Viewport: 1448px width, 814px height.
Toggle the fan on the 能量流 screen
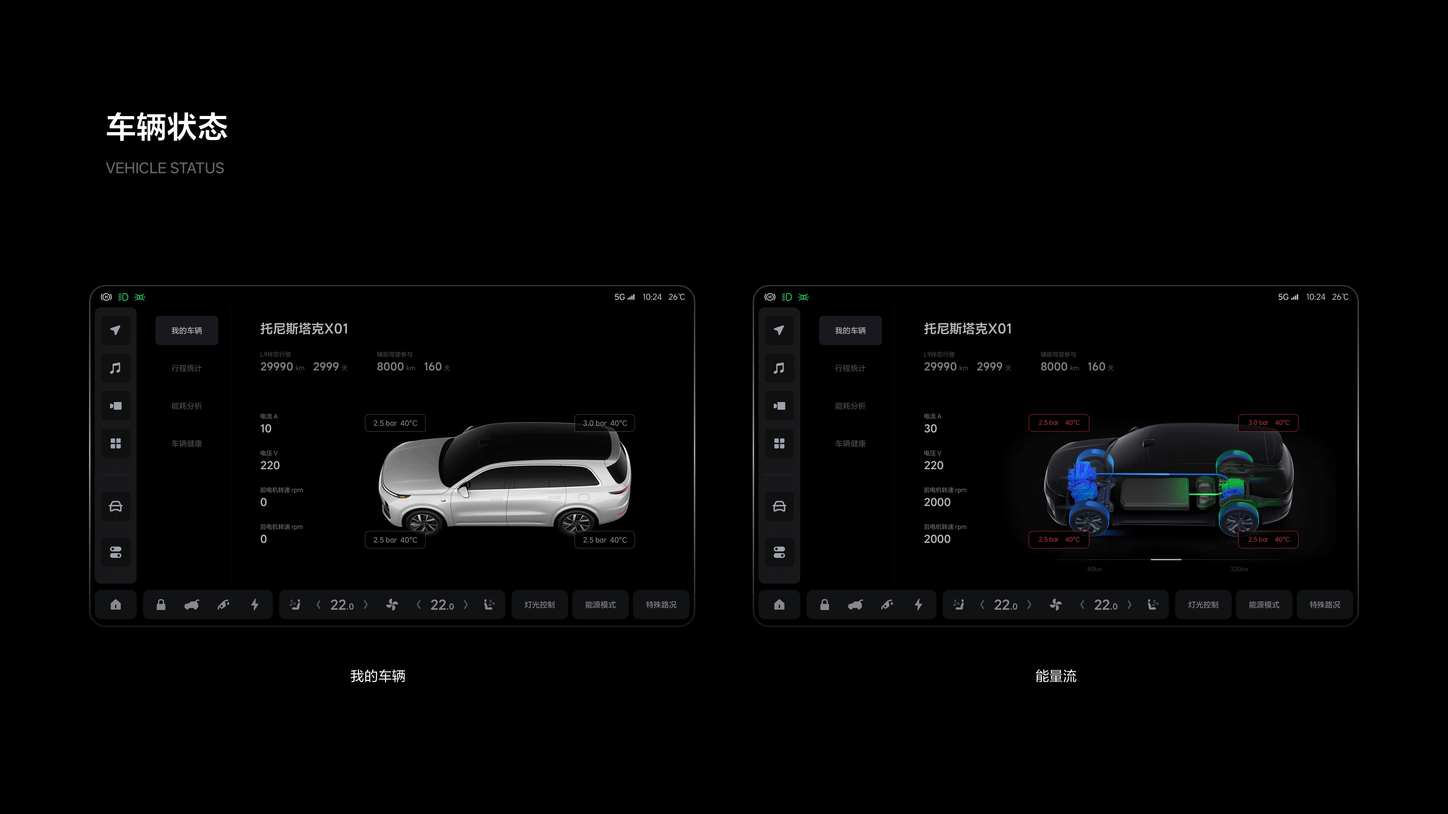pos(1056,604)
